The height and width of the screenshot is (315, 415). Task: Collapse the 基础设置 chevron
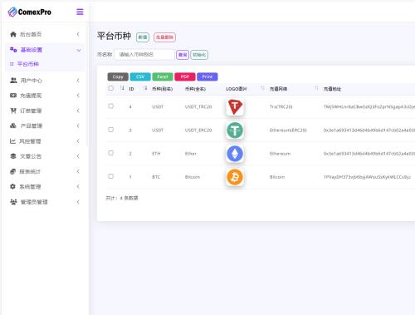pyautogui.click(x=79, y=50)
